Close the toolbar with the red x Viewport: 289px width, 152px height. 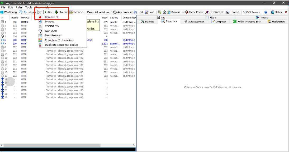[x=286, y=12]
